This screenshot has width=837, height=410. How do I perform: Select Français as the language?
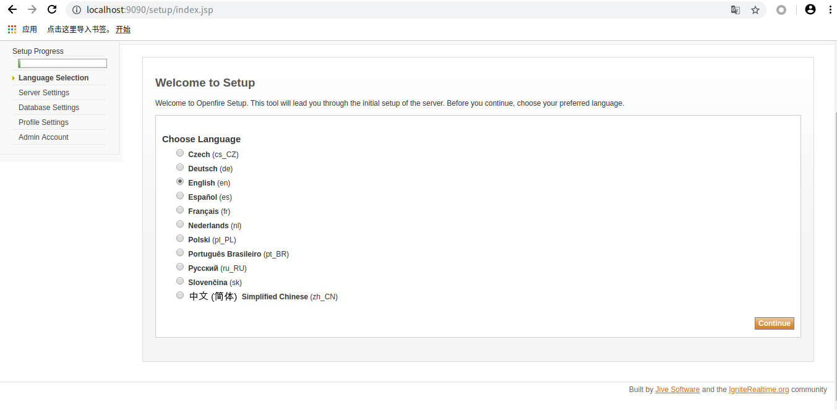(x=180, y=210)
